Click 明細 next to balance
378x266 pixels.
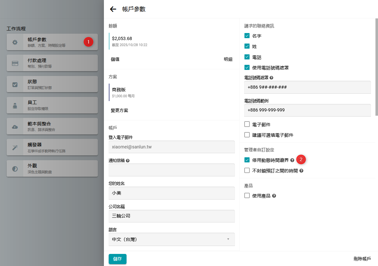(x=228, y=59)
